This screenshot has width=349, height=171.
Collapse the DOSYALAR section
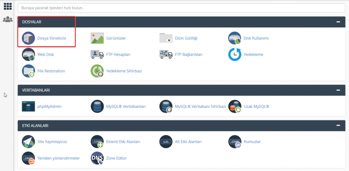tap(338, 22)
